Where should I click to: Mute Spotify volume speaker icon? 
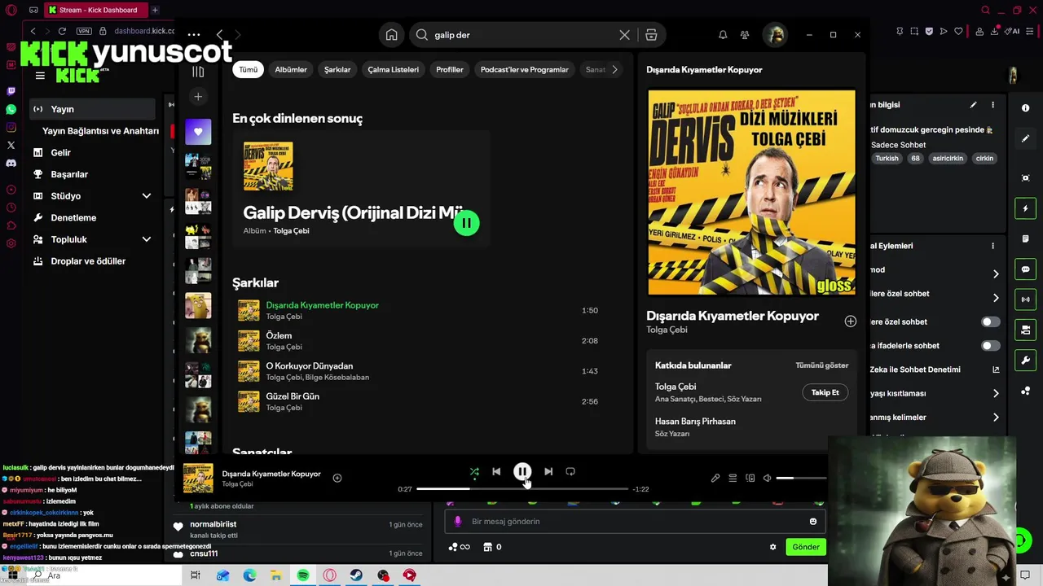coord(768,478)
